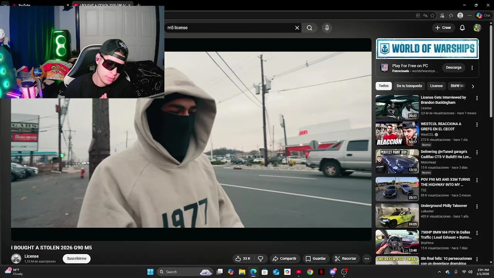Open Outlook from taskbar
The height and width of the screenshot is (278, 494).
276,272
